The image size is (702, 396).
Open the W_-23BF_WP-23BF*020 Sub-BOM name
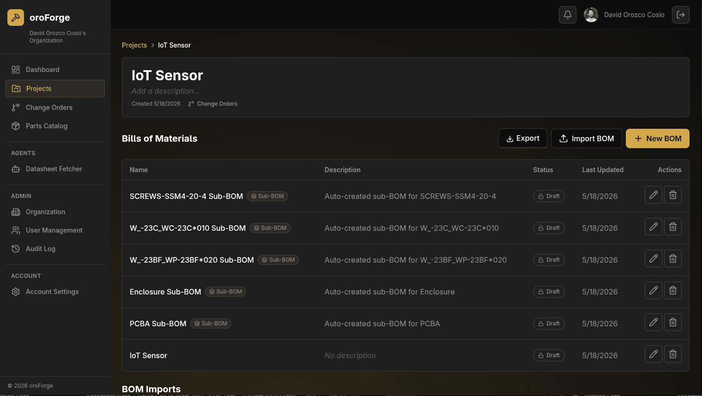point(192,260)
